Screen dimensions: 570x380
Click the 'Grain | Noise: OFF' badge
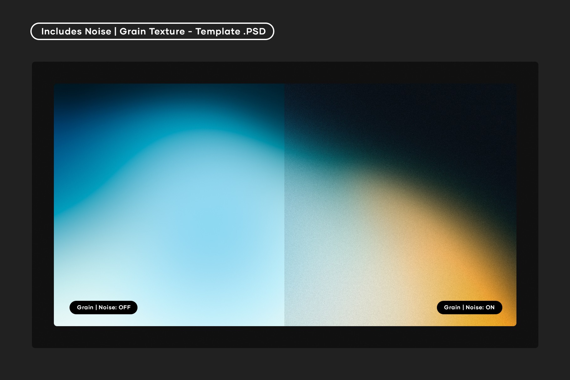click(103, 307)
